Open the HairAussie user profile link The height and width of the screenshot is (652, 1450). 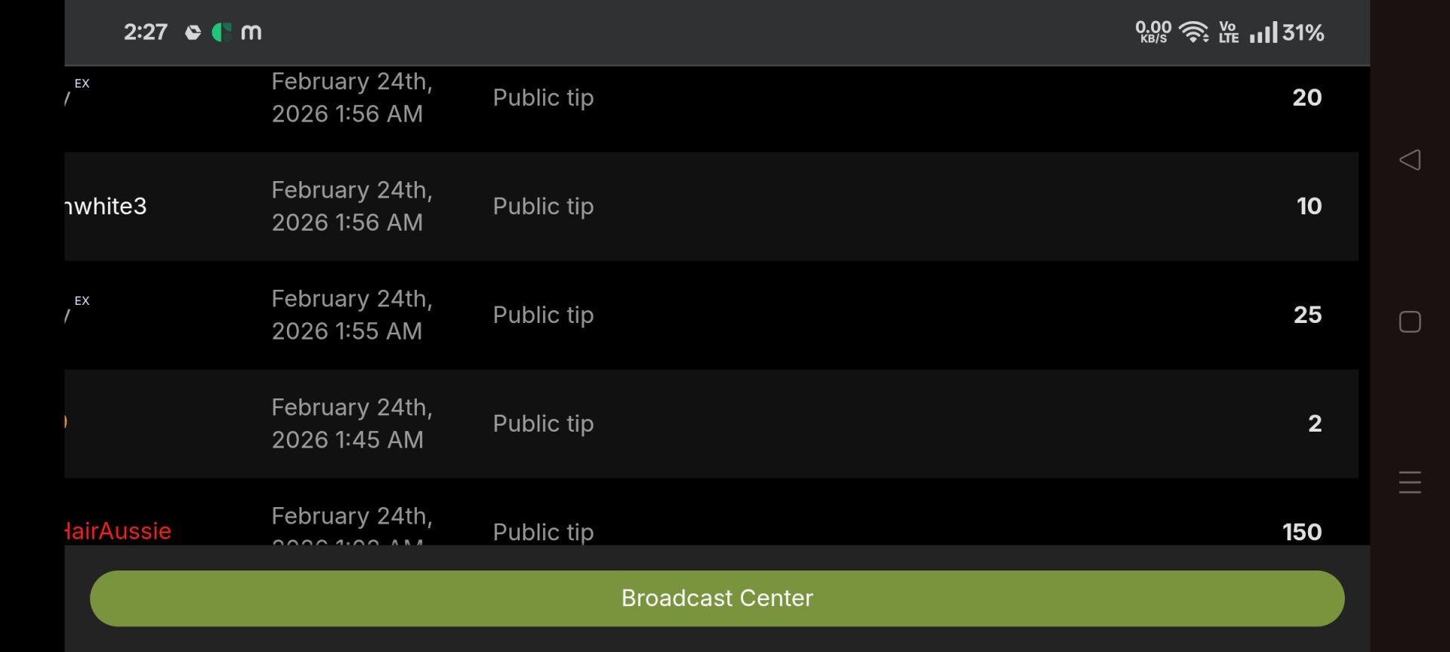pyautogui.click(x=119, y=531)
